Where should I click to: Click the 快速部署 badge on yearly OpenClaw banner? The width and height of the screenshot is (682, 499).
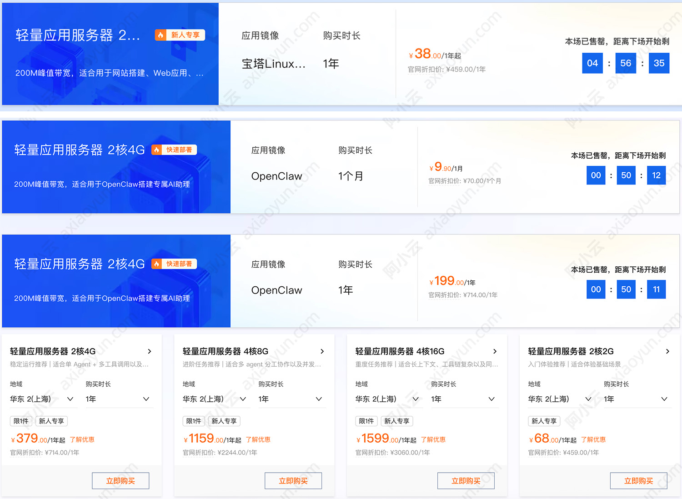pyautogui.click(x=174, y=264)
